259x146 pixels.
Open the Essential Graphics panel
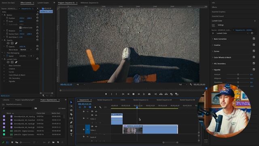point(219,12)
